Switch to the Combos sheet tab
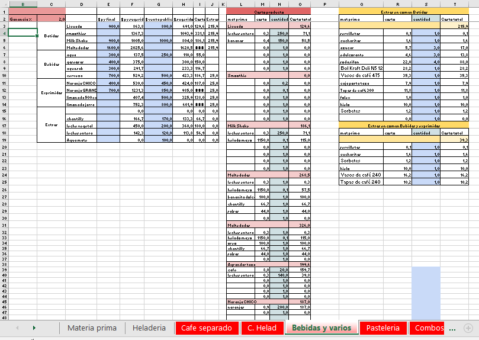479x340 pixels. tap(428, 328)
